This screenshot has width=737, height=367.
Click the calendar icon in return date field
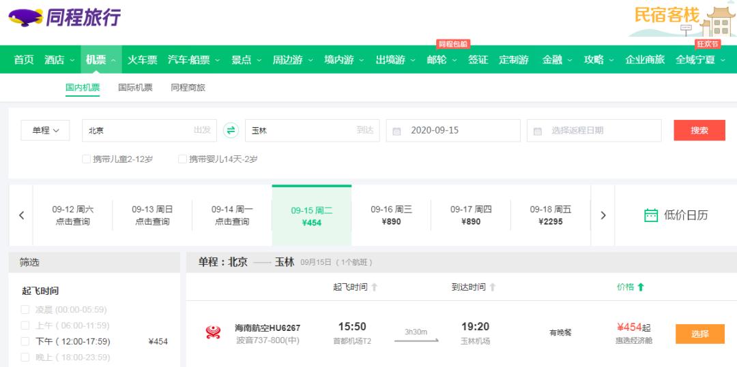(538, 131)
